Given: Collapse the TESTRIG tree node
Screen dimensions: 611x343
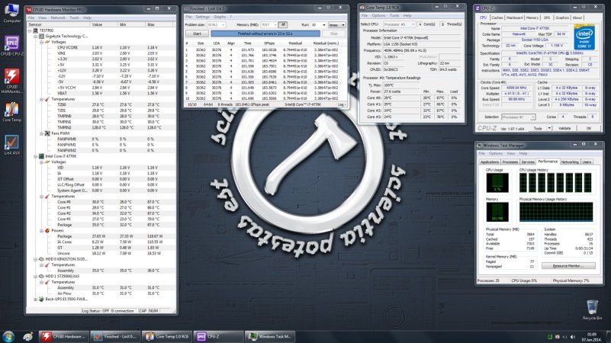Looking at the screenshot, I should coord(30,30).
